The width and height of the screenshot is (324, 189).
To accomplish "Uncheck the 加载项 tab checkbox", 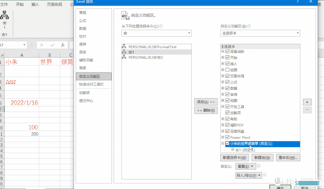I will 227,113.
